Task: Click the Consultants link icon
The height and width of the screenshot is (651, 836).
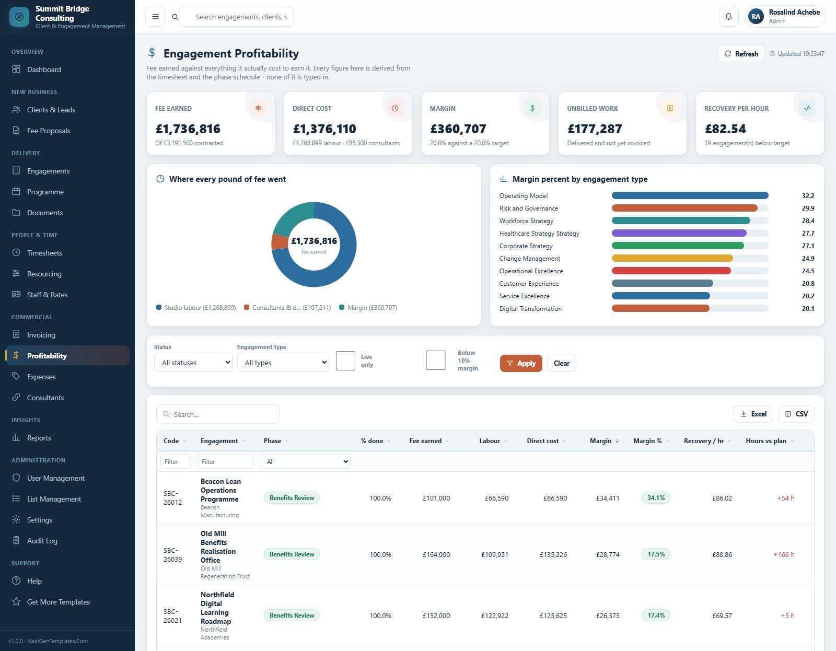Action: coord(16,398)
